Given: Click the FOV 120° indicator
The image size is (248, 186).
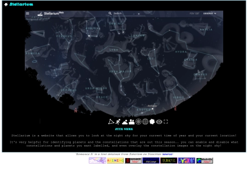Looking at the screenshot, I should tap(194, 14).
